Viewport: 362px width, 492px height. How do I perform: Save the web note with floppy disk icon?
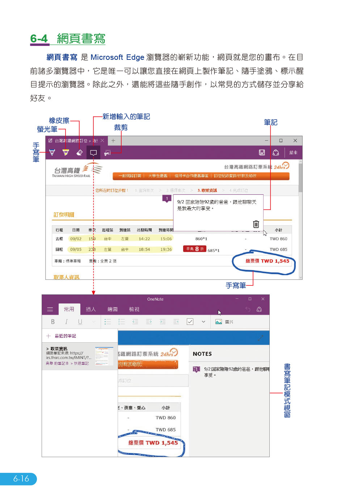262,153
